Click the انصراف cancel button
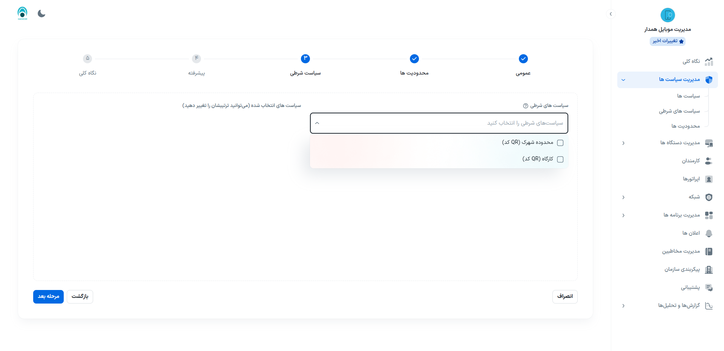The height and width of the screenshot is (351, 724). 564,297
